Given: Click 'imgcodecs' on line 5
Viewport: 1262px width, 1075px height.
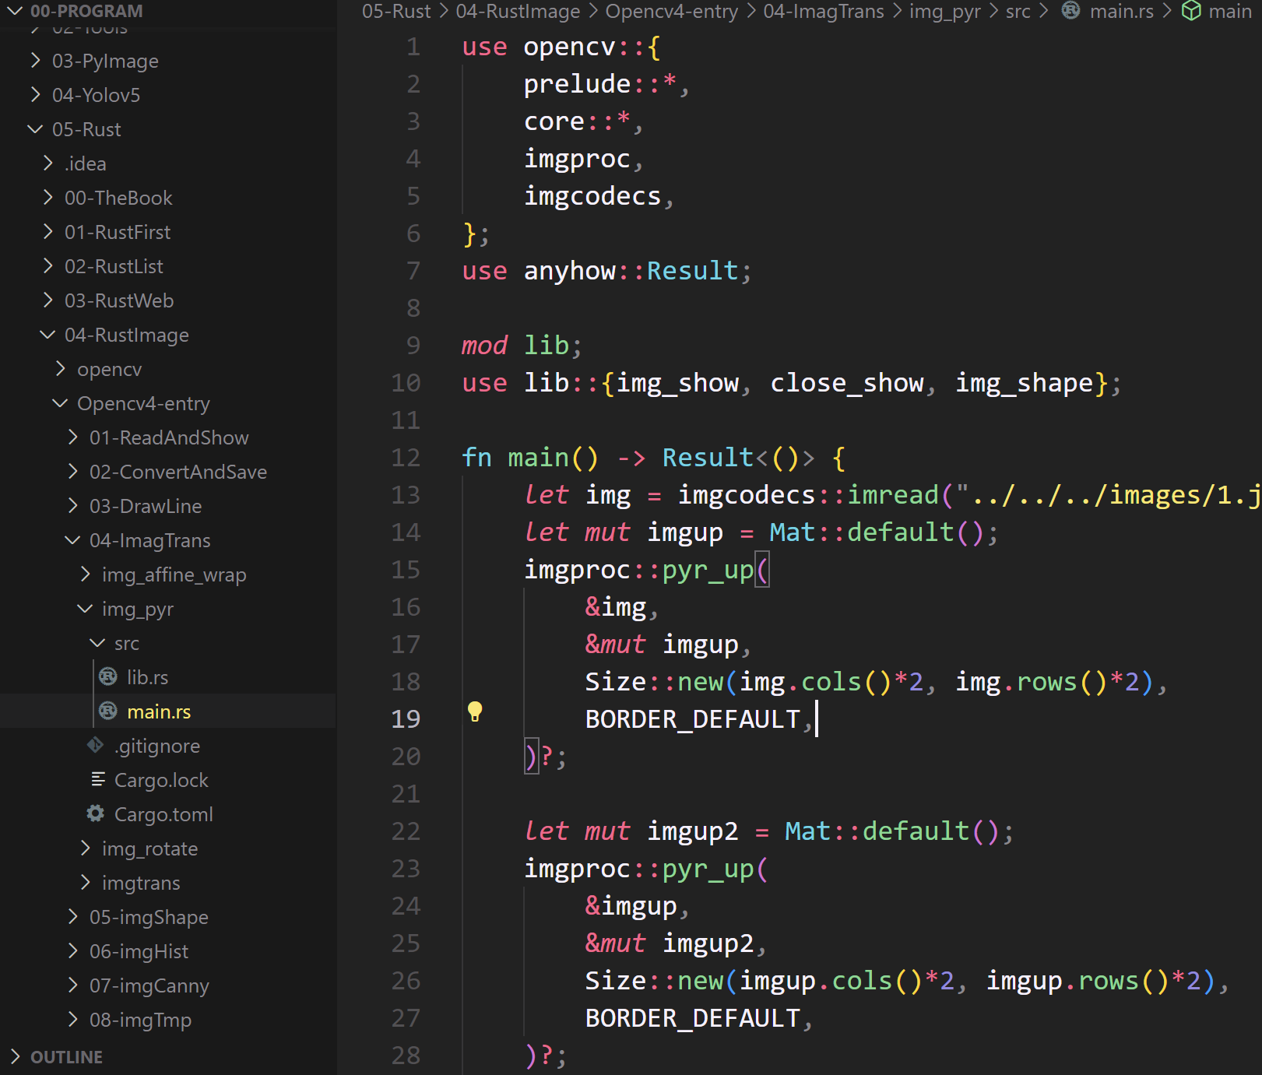Looking at the screenshot, I should (x=592, y=196).
